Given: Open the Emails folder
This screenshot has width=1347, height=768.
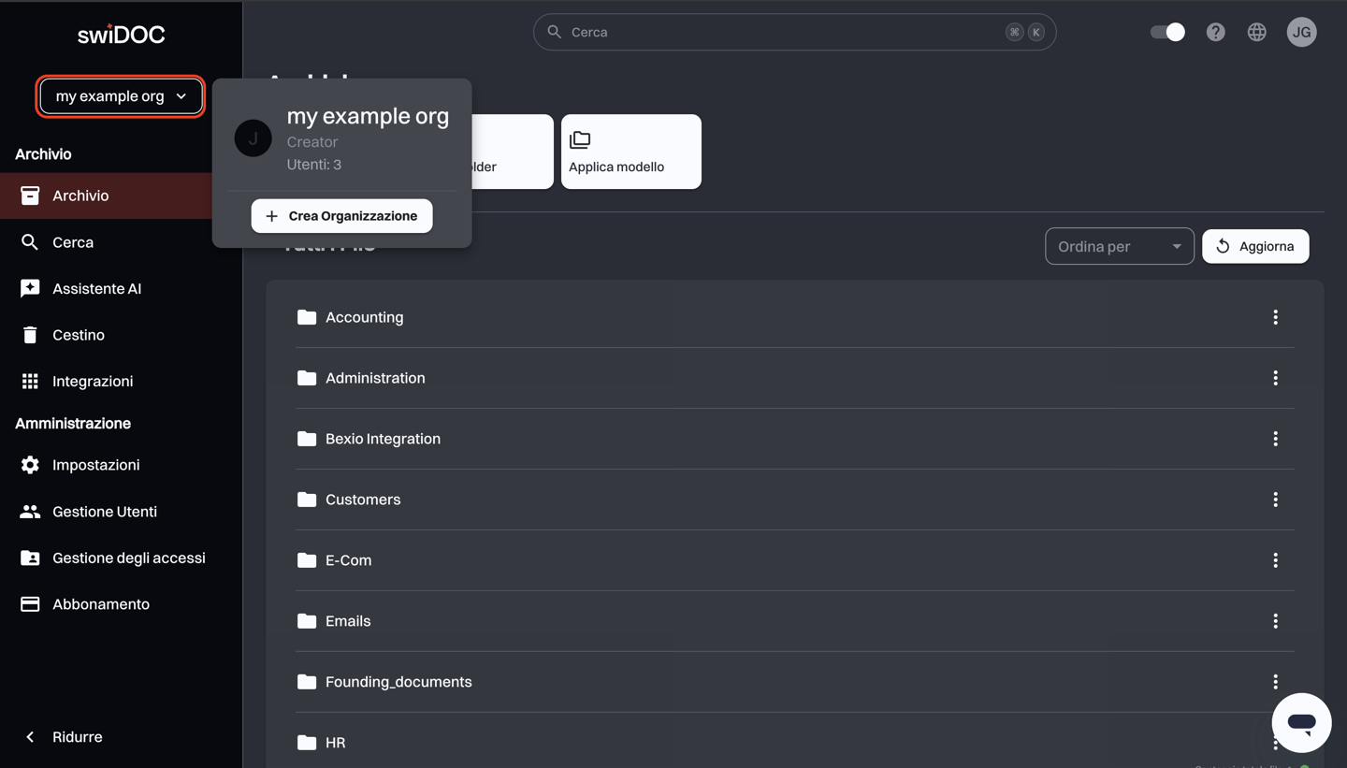Looking at the screenshot, I should pos(795,621).
